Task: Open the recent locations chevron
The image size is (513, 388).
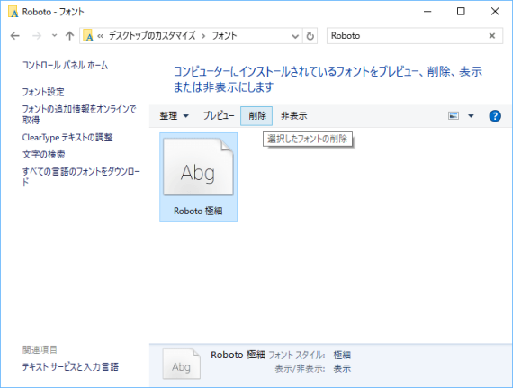Action: [x=54, y=36]
